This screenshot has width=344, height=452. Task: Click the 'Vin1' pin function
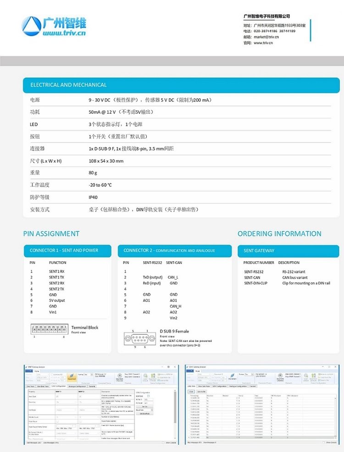pyautogui.click(x=53, y=312)
